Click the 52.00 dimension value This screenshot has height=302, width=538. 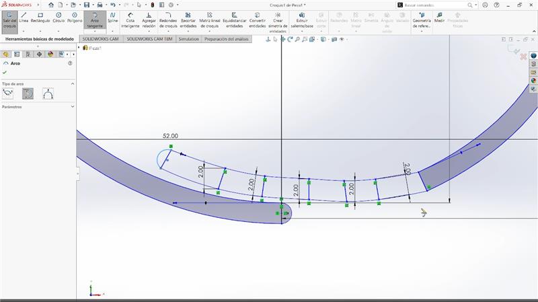tap(170, 136)
